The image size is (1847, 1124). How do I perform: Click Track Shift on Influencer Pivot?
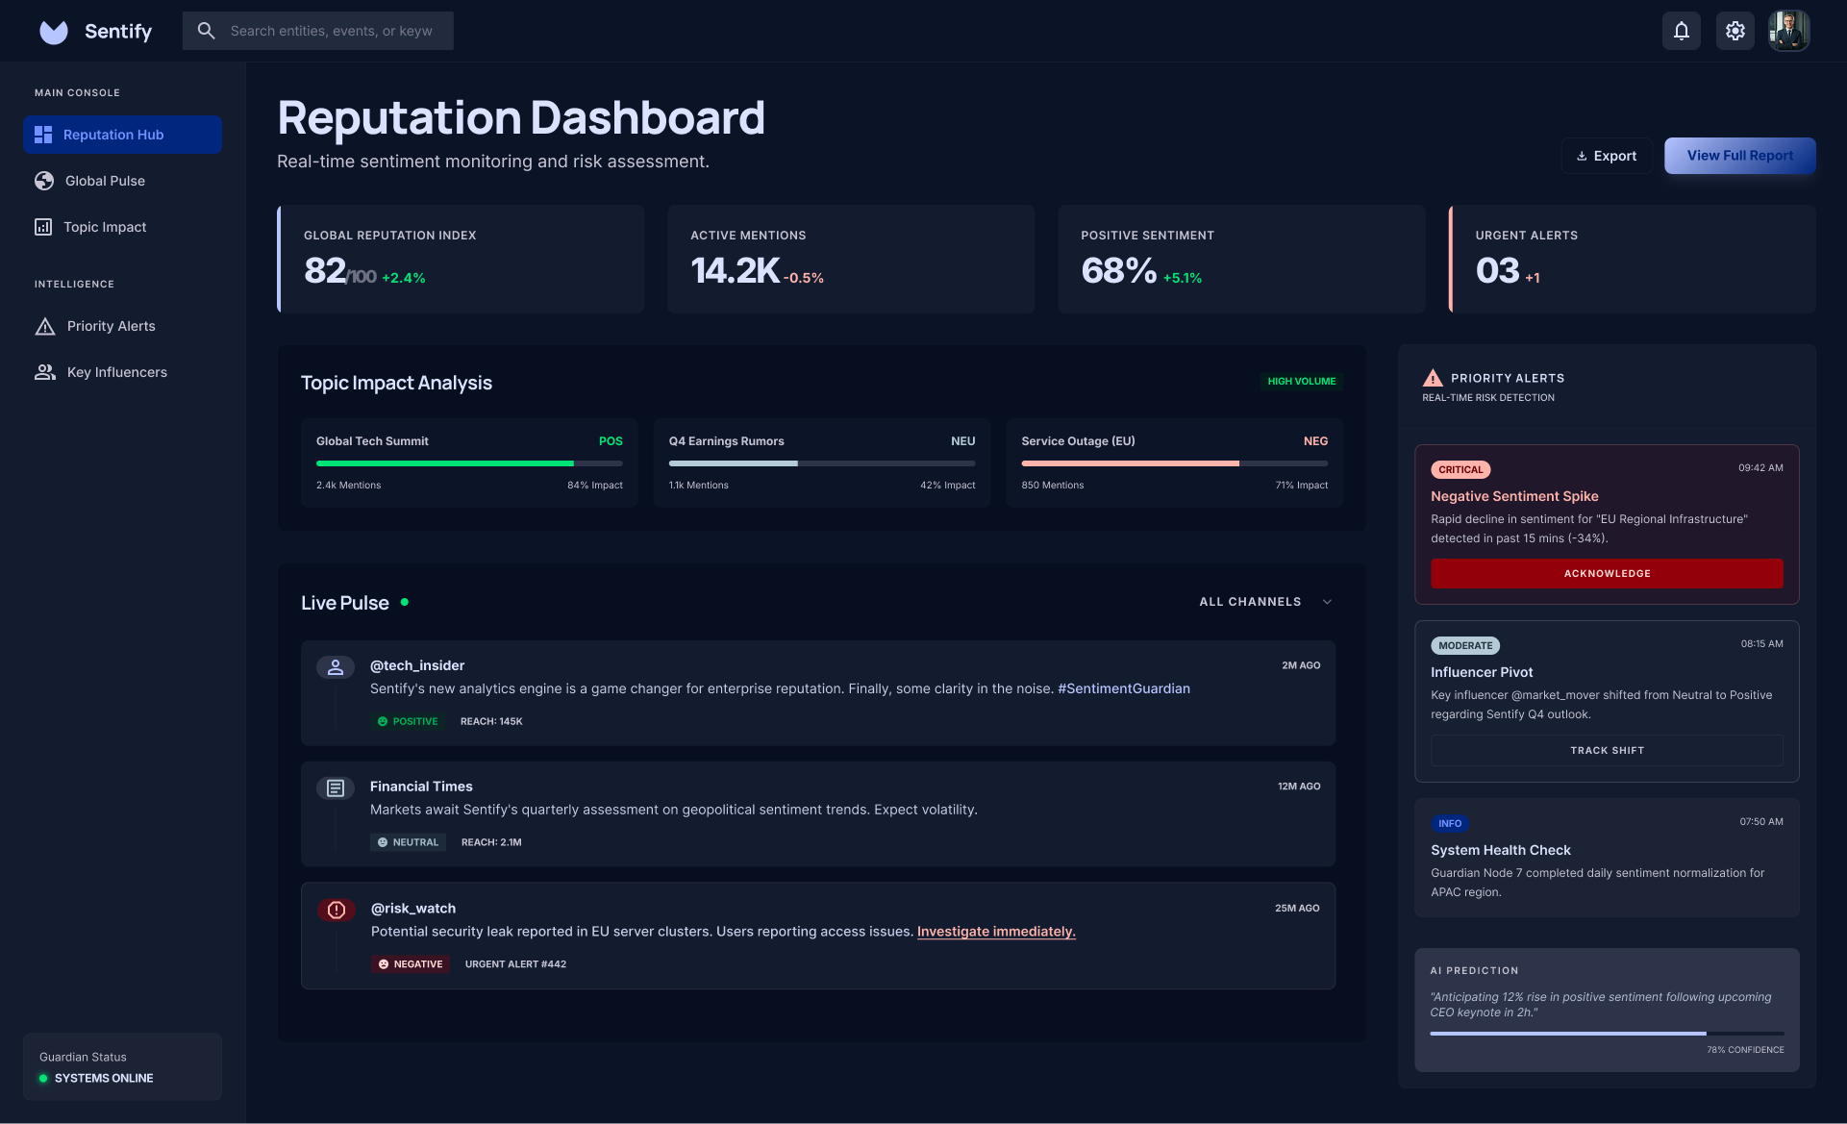(x=1607, y=750)
